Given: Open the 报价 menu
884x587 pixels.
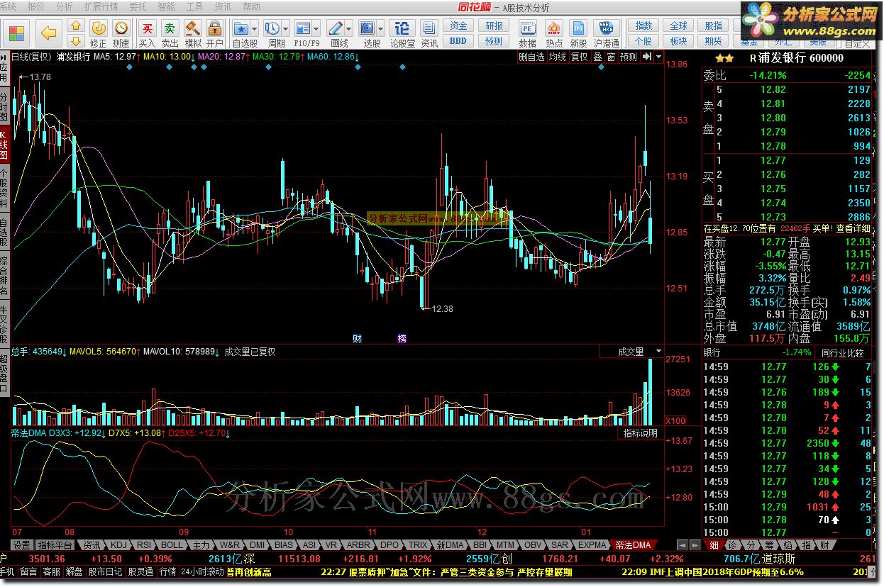Looking at the screenshot, I should tap(35, 6).
